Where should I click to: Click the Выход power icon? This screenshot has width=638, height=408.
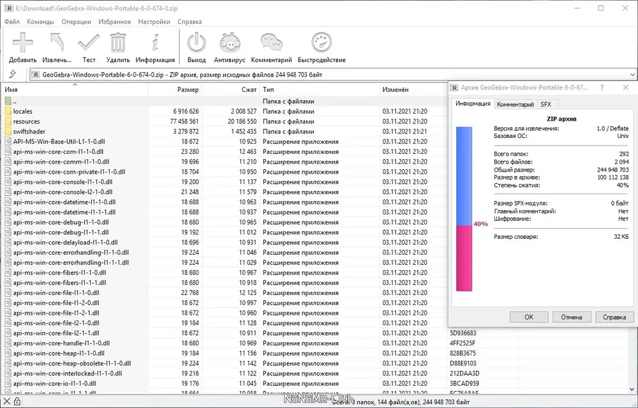point(197,43)
